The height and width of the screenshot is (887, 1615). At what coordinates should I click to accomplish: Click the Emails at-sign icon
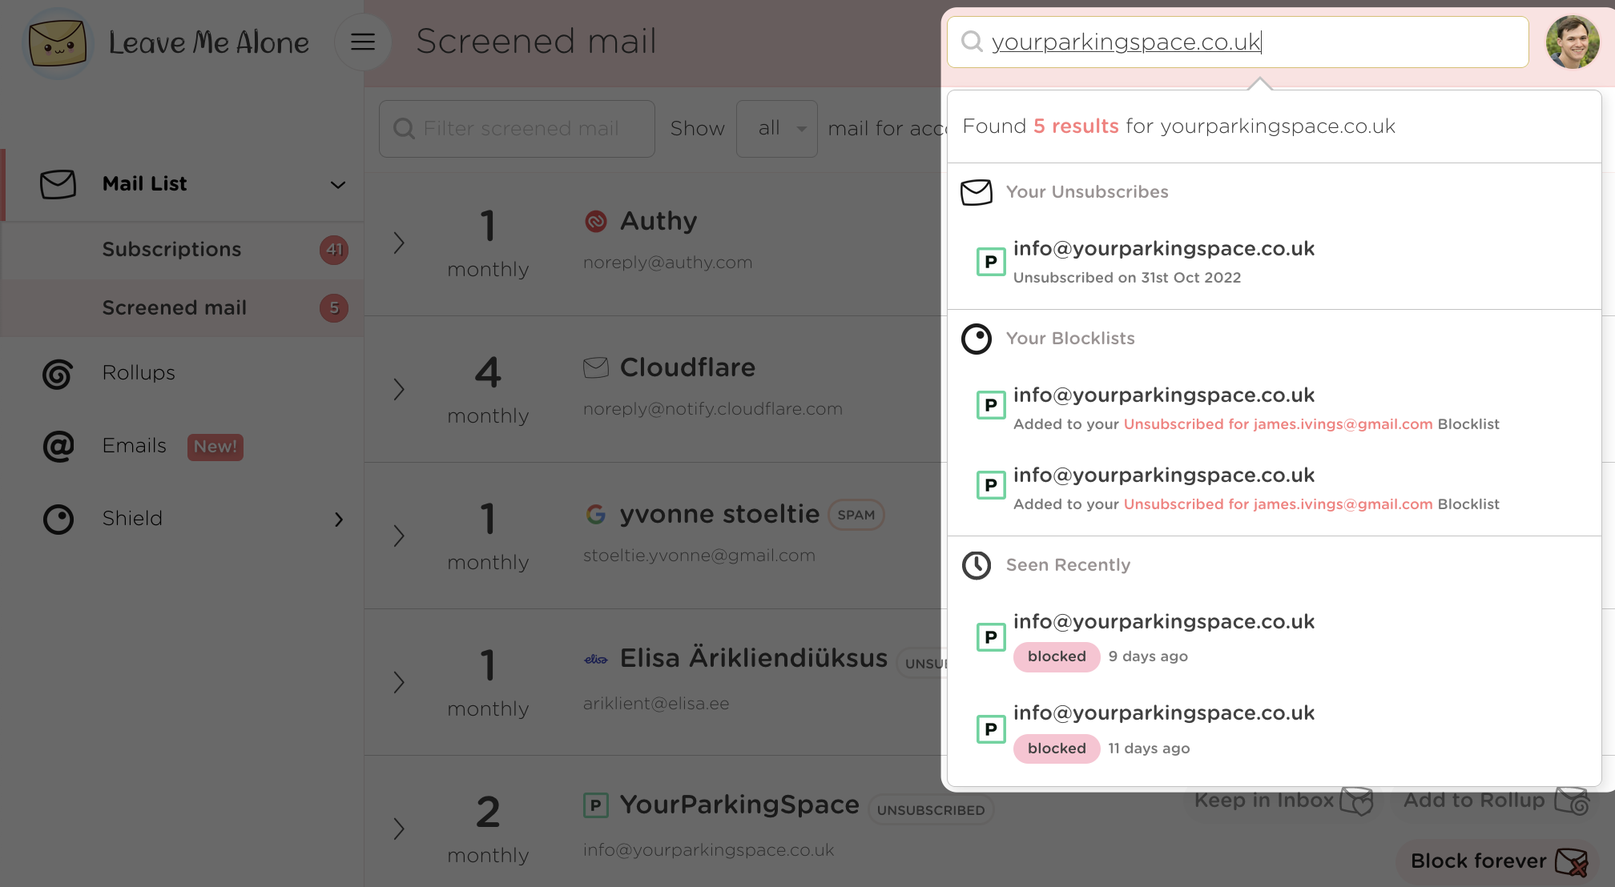pyautogui.click(x=58, y=447)
